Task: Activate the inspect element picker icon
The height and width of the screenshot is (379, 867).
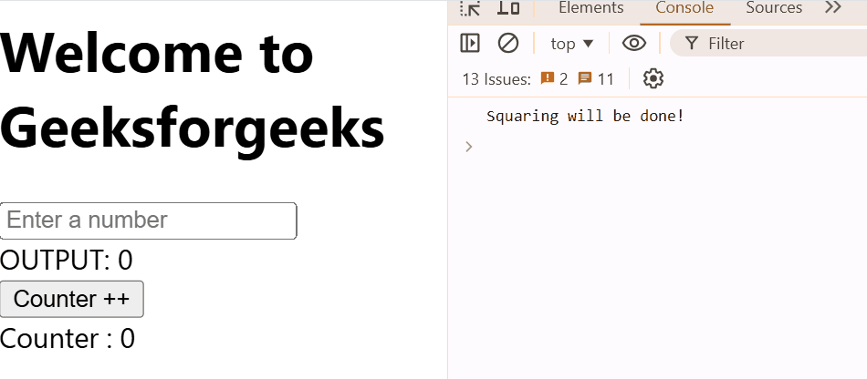Action: (470, 8)
